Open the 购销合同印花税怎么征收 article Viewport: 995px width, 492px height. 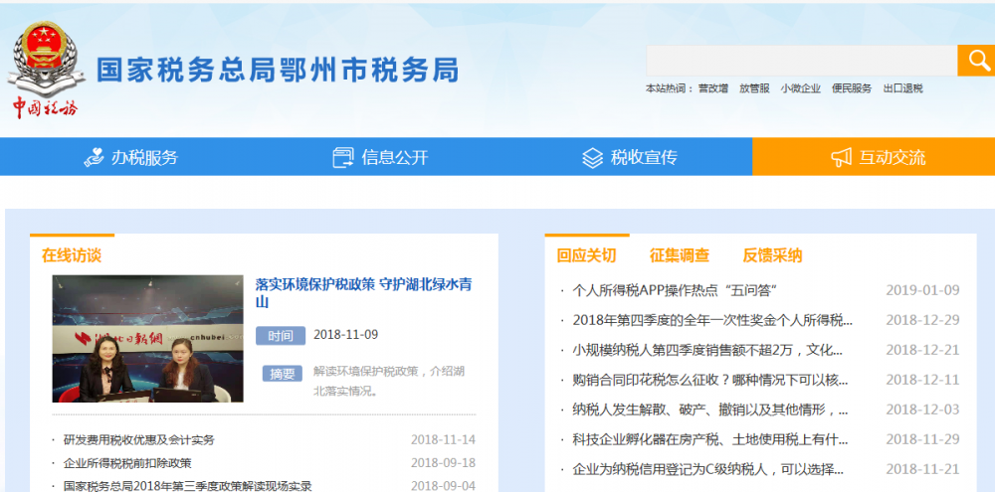click(710, 380)
